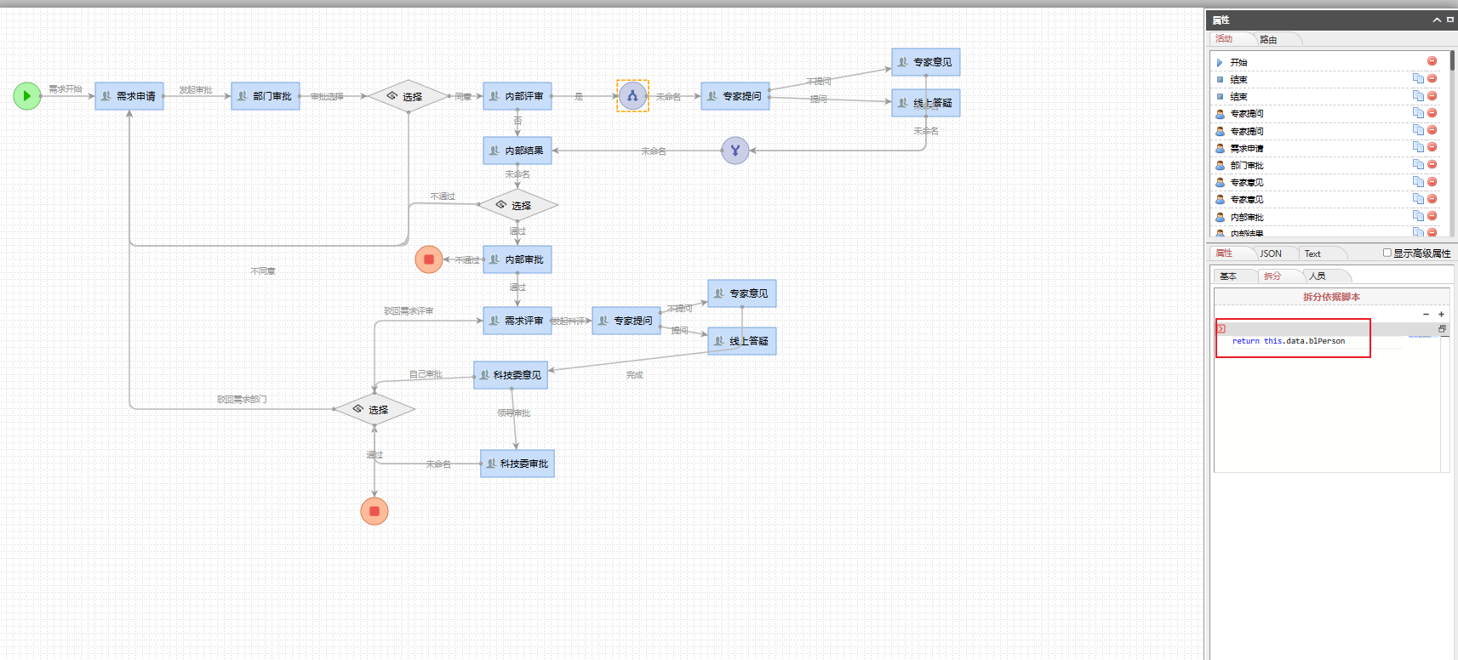Viewport: 1458px width, 660px height.
Task: Copy the 需求申请 activity in list
Action: tap(1418, 147)
